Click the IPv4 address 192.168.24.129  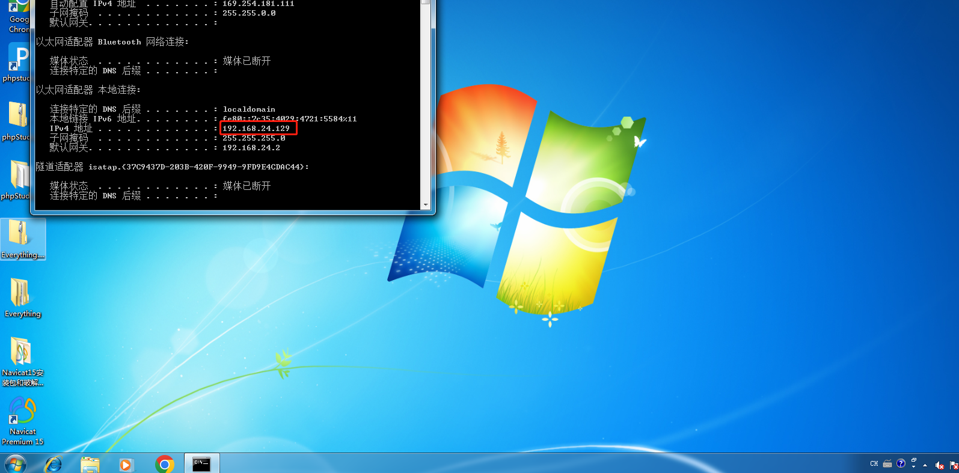[x=256, y=129]
